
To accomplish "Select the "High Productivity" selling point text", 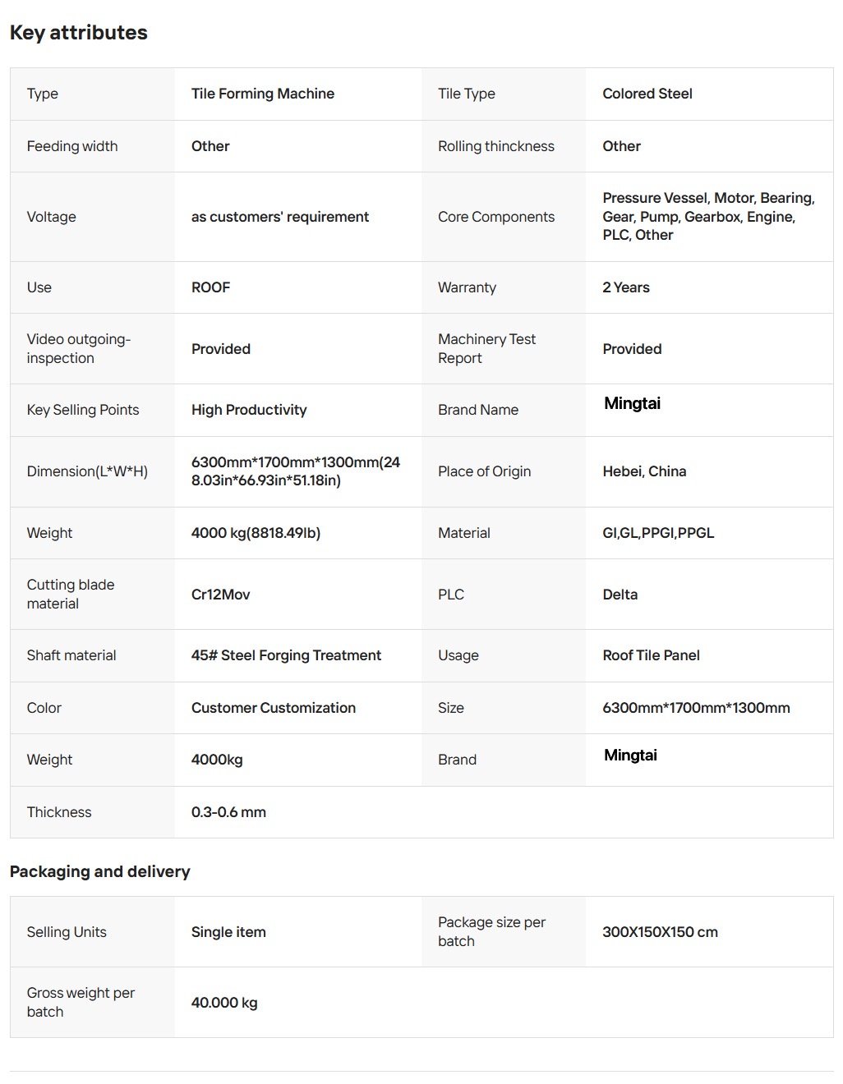I will pos(249,410).
